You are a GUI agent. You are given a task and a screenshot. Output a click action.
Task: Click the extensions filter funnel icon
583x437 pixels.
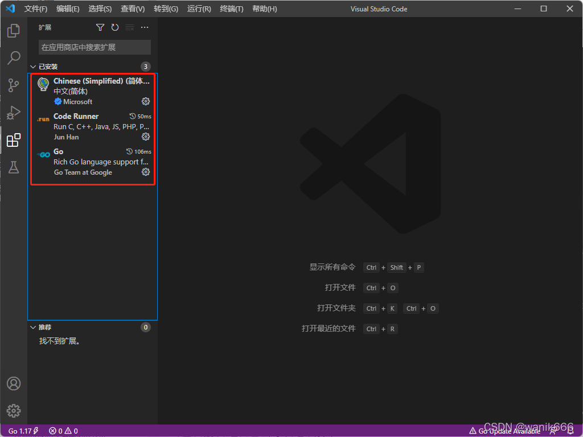[100, 27]
